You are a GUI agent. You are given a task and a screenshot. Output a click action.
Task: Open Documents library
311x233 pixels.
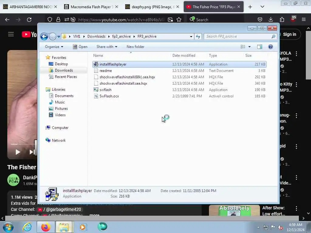(x=64, y=96)
